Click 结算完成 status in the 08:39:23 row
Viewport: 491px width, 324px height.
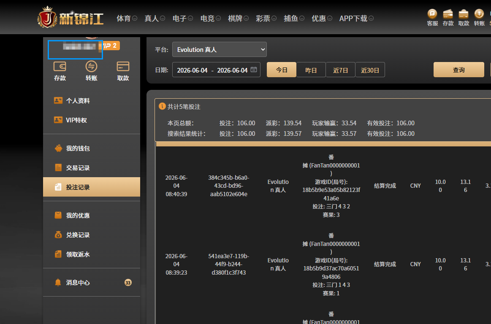(385, 264)
